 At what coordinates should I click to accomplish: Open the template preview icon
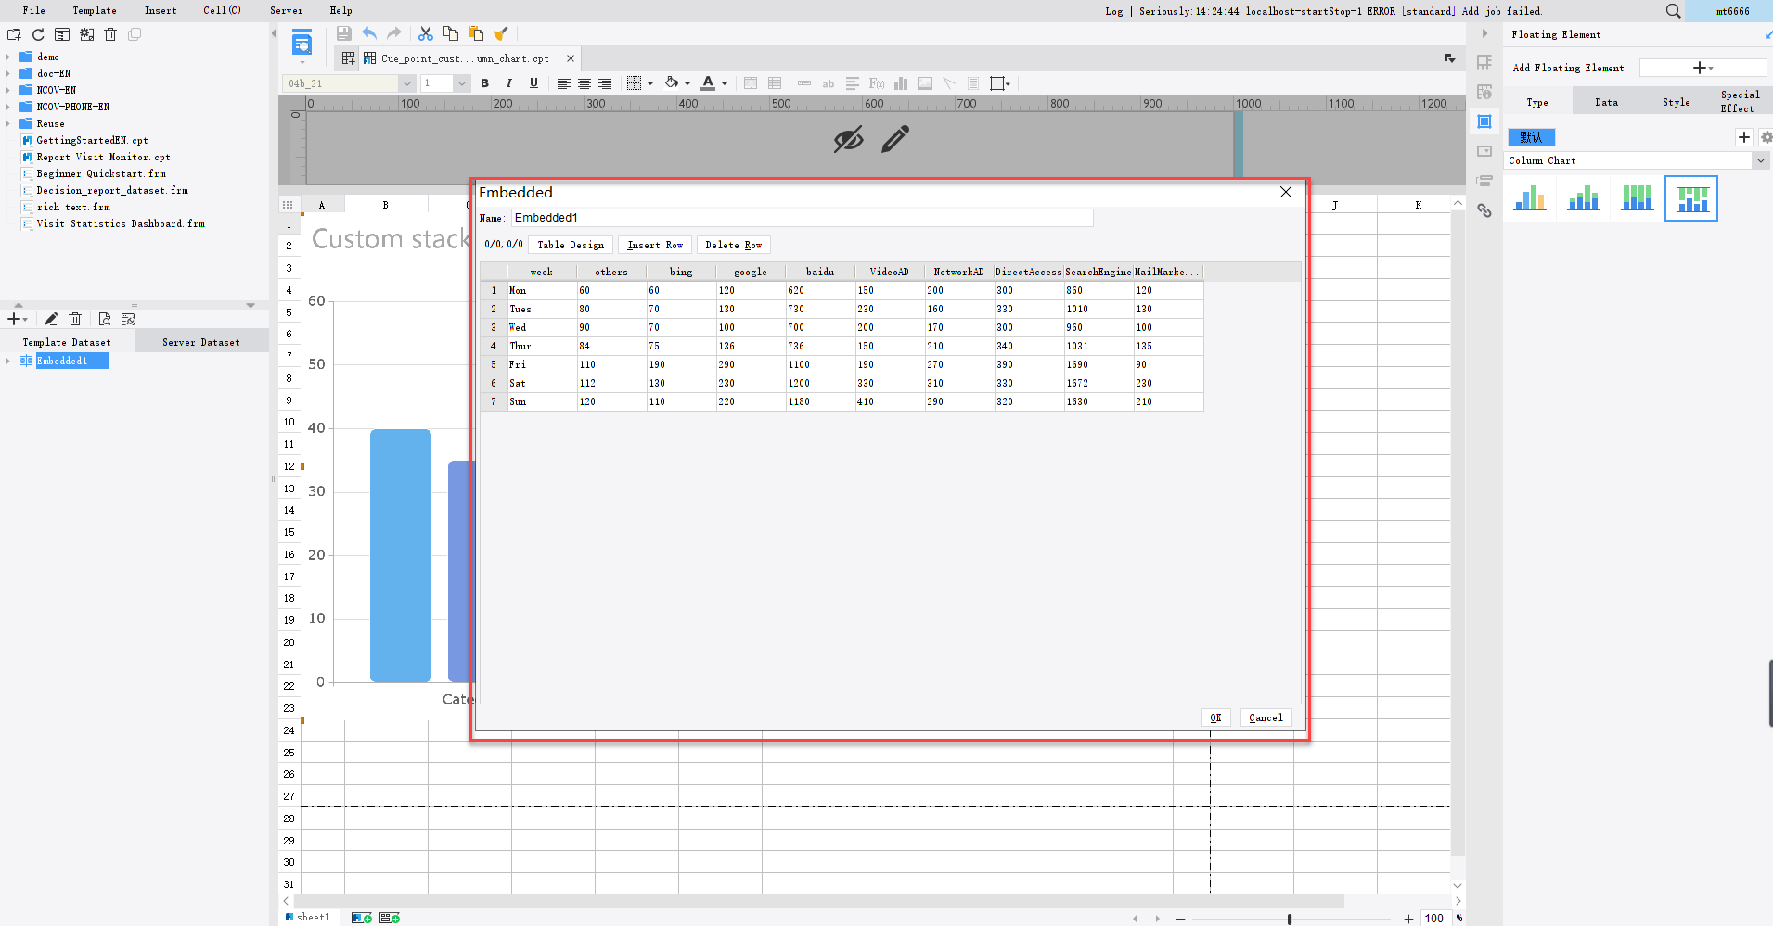pyautogui.click(x=302, y=43)
